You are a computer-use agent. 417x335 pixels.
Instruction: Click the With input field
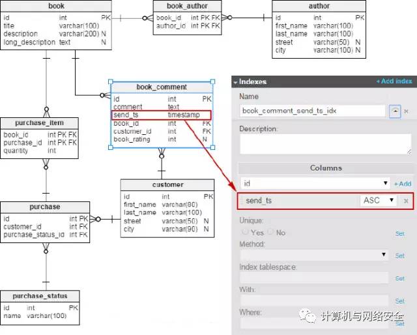[314, 300]
